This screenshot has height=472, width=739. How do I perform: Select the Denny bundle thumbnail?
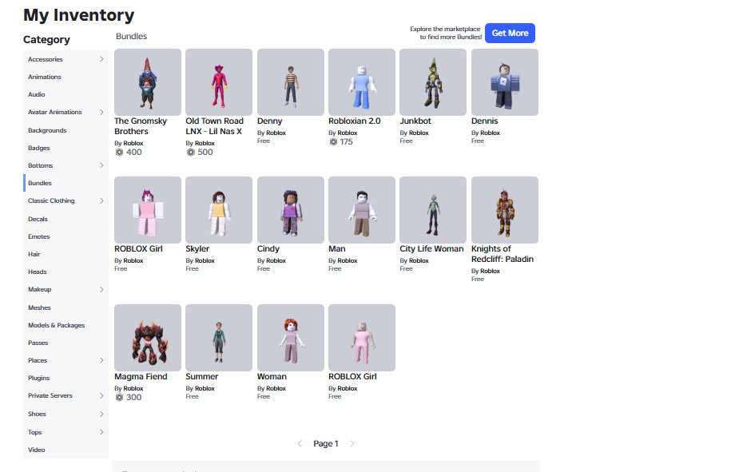pyautogui.click(x=290, y=82)
